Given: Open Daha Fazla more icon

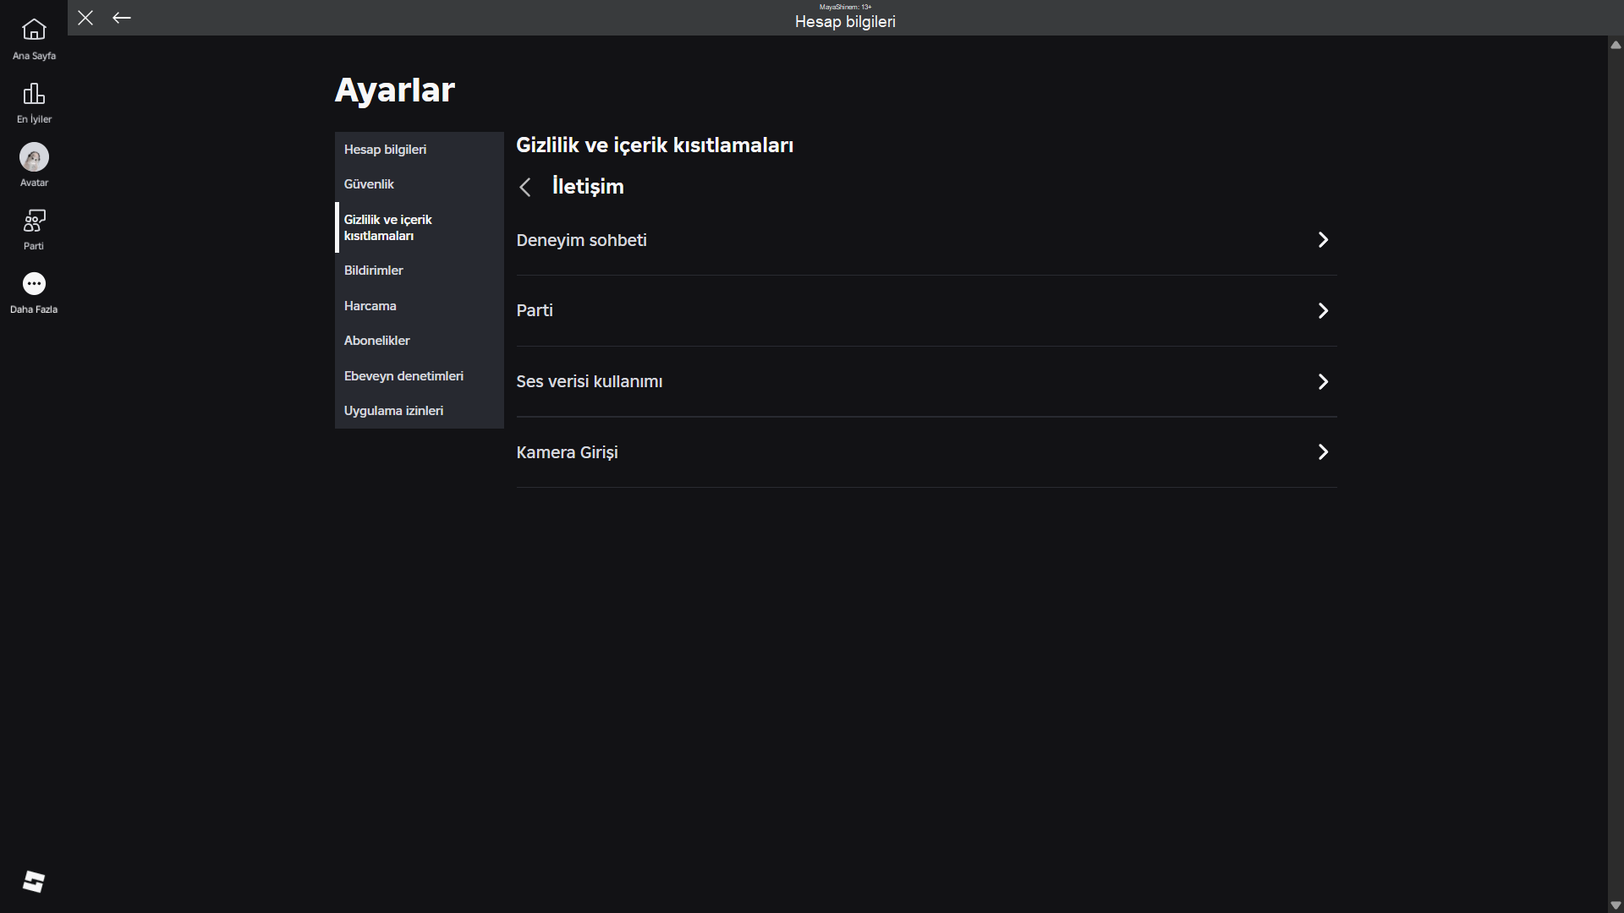Looking at the screenshot, I should [x=34, y=284].
